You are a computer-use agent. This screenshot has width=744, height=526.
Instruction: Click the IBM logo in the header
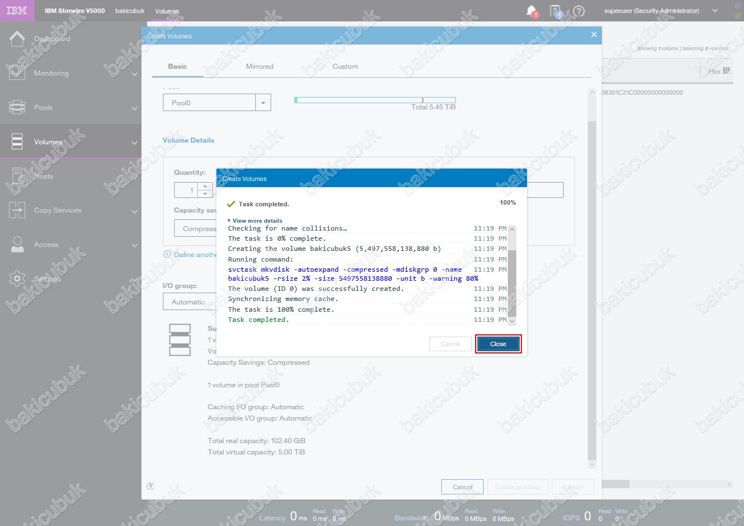point(17,11)
